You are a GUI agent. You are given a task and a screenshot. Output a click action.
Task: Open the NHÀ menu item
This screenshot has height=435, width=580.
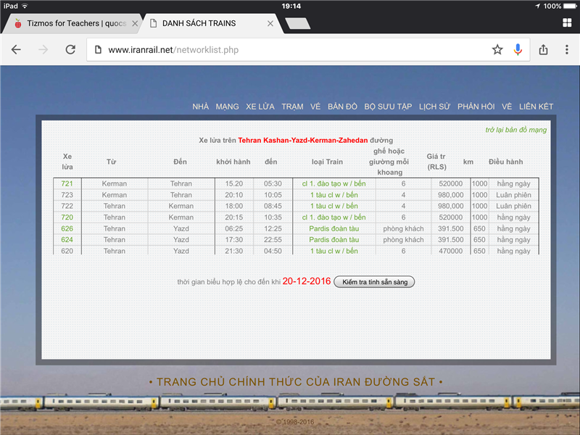pos(201,107)
